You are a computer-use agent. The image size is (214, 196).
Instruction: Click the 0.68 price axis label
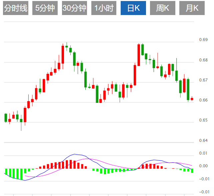[203, 60]
